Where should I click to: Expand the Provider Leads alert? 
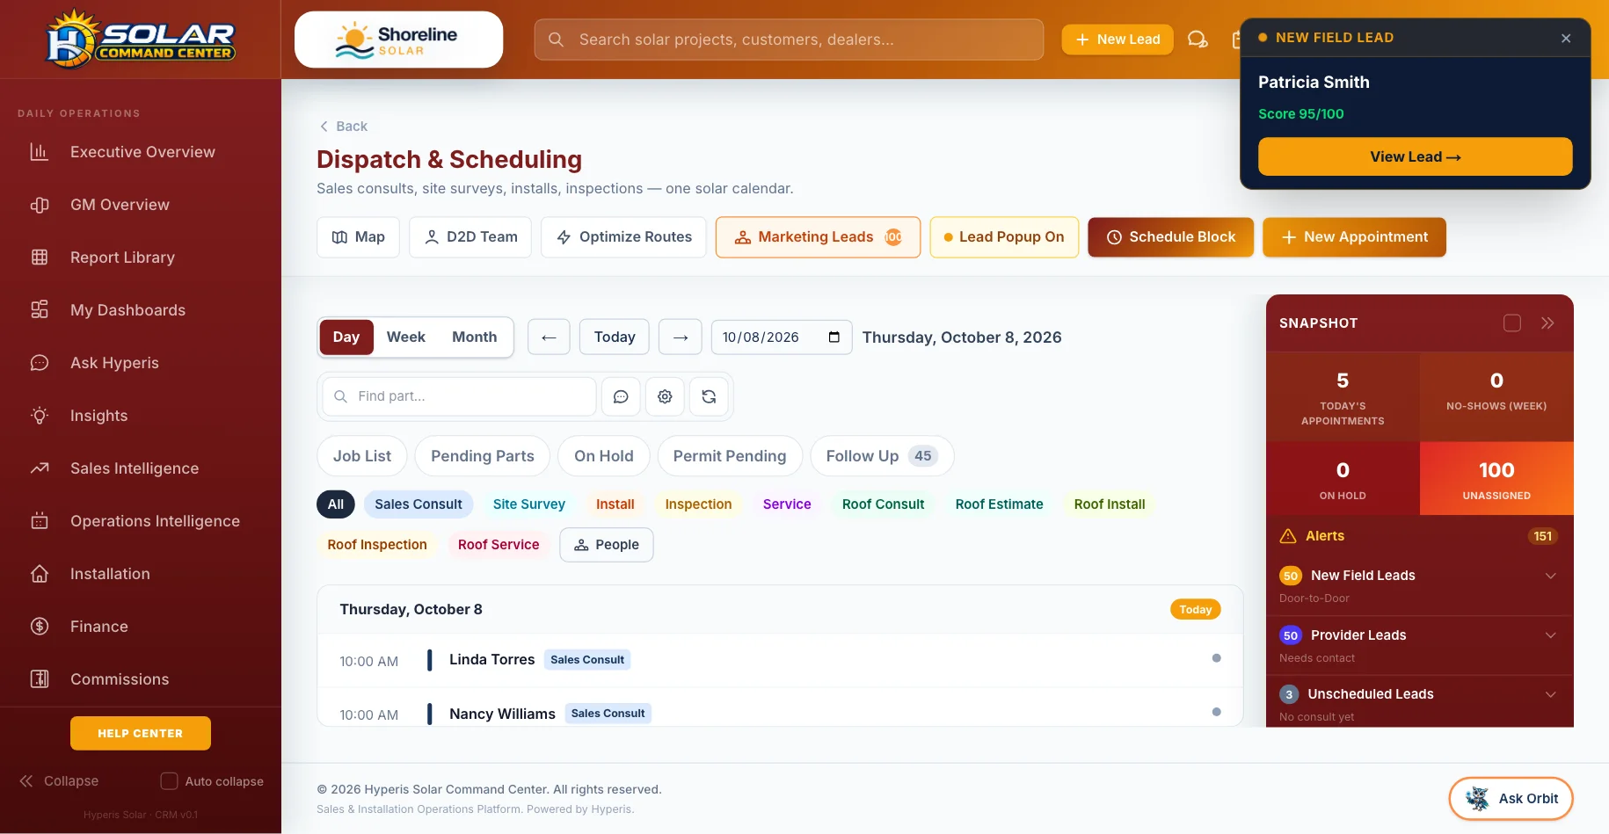(x=1419, y=645)
